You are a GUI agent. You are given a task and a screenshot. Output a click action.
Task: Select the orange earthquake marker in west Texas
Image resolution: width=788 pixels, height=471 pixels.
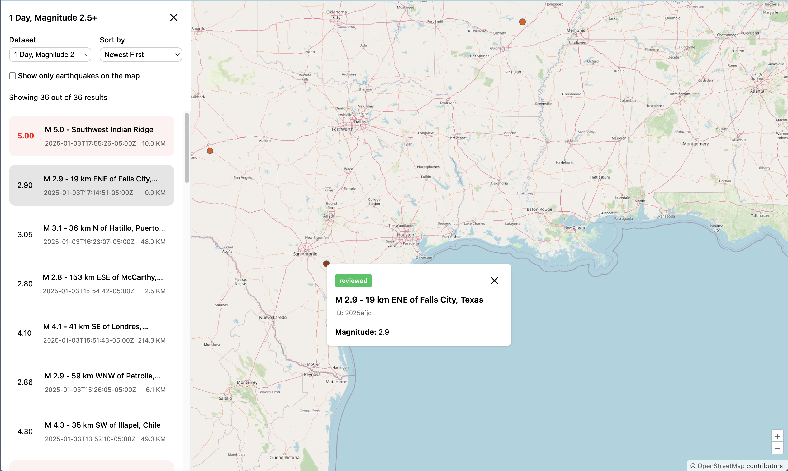210,151
